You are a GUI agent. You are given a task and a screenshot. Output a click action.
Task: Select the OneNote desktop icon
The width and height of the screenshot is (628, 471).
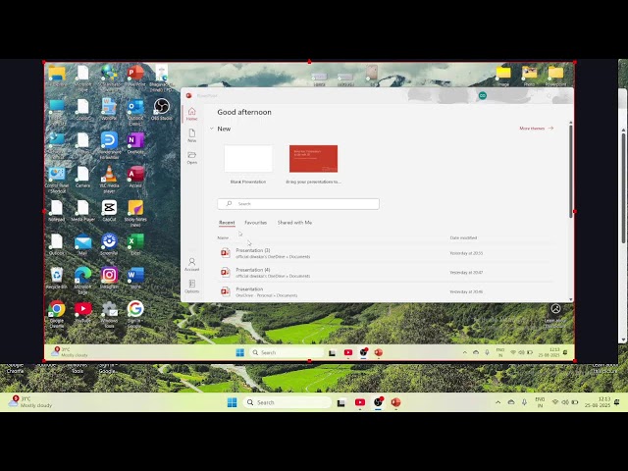(x=135, y=143)
